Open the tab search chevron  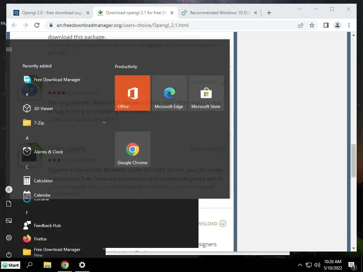pyautogui.click(x=300, y=9)
